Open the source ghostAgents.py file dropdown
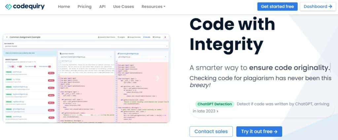The width and height of the screenshot is (338, 140). click(x=142, y=57)
